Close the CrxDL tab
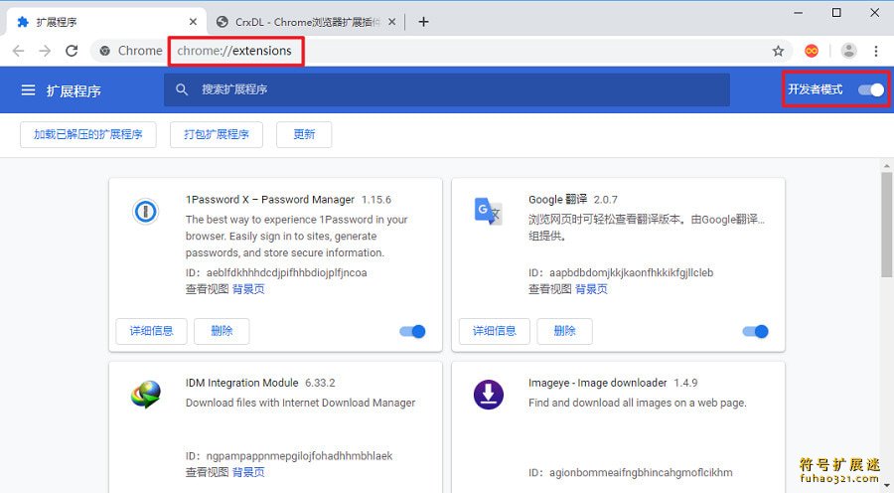The height and width of the screenshot is (493, 894). coord(391,22)
